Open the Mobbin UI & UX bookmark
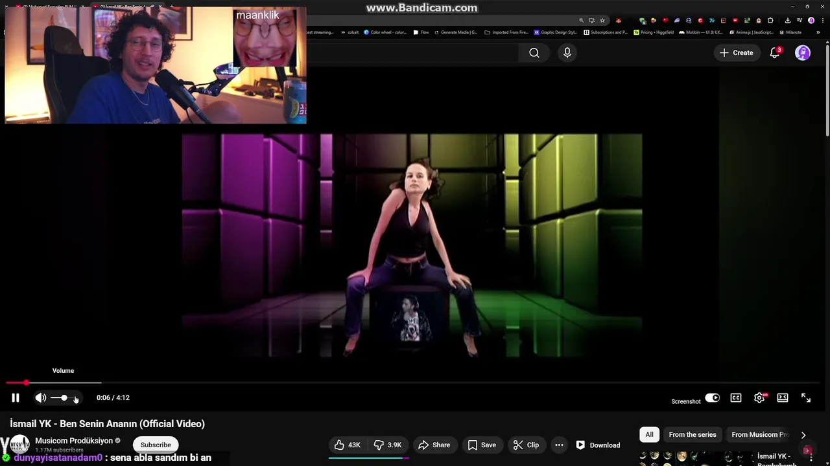830x466 pixels. tap(700, 32)
